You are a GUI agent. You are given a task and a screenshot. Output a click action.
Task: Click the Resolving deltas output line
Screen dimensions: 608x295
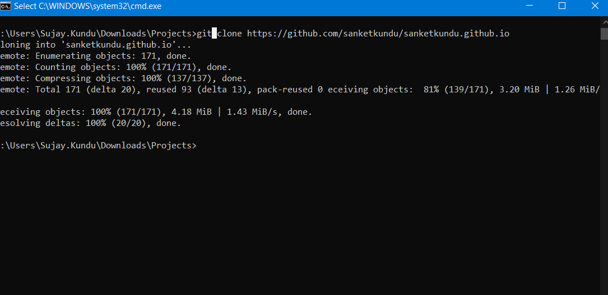tap(90, 123)
